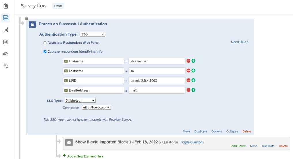
Task: Add a field after the Lastname row
Action: pyautogui.click(x=193, y=71)
